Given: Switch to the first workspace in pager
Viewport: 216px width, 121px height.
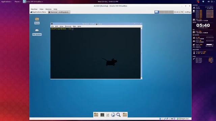Looking at the screenshot, I should coord(157,12).
